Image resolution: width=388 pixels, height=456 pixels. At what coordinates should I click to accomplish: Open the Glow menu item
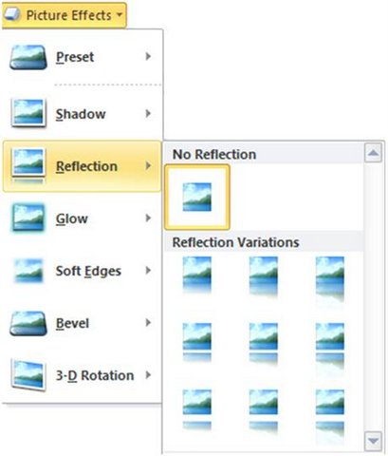(82, 218)
